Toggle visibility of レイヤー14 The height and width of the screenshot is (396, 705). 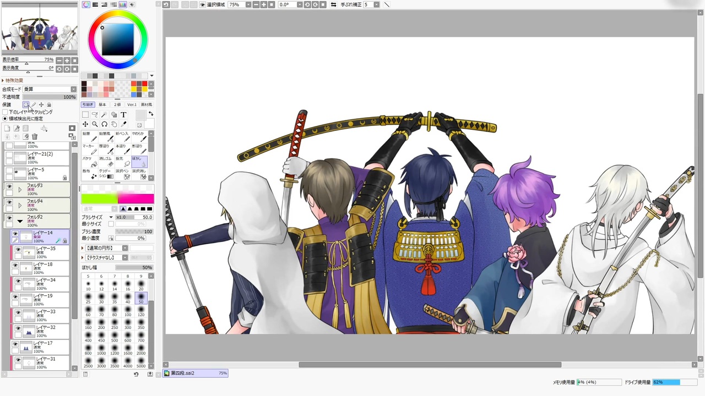[x=15, y=234]
